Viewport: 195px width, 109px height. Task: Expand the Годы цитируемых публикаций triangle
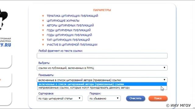coord(43,30)
